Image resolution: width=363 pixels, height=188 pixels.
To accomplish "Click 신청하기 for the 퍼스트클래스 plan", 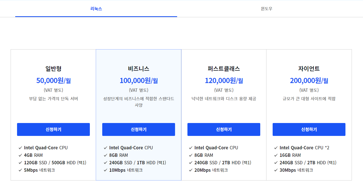I will (224, 129).
